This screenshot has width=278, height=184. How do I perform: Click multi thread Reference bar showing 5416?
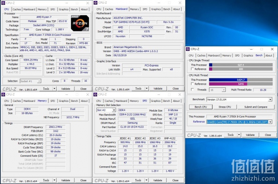pyautogui.click(x=241, y=84)
